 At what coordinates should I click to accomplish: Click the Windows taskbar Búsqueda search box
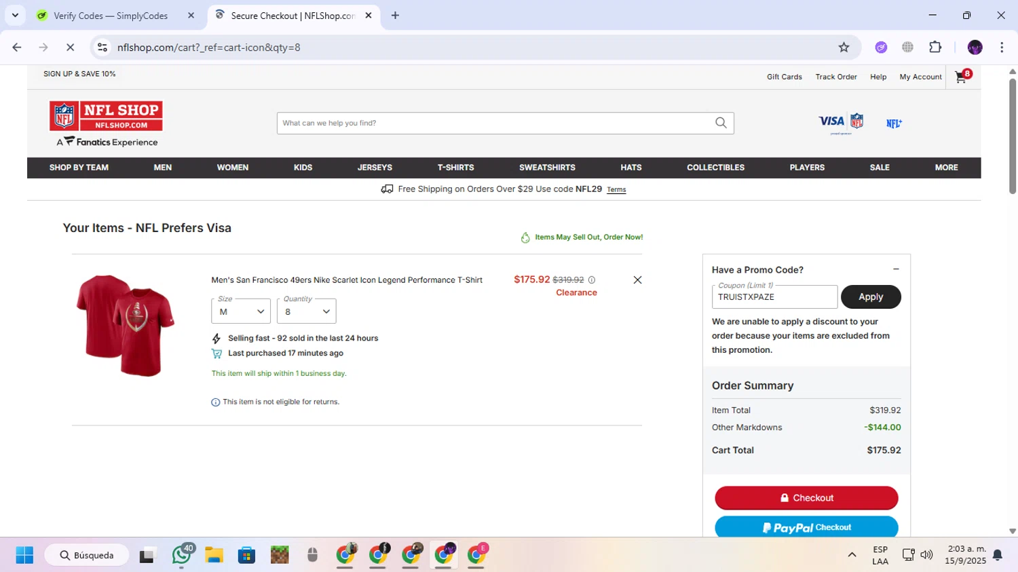87,555
